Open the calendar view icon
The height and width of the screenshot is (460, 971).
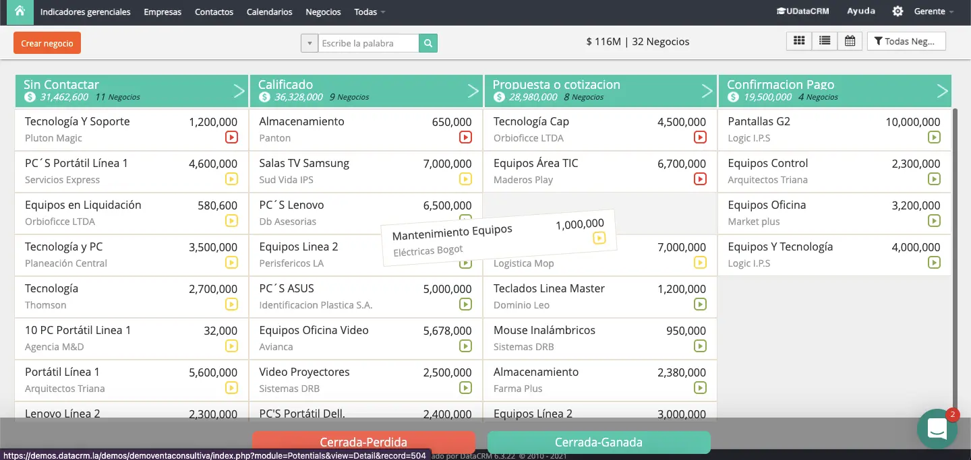[850, 40]
